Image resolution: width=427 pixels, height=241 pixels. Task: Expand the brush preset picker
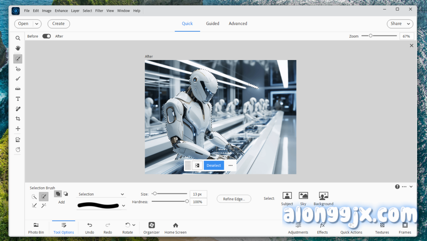123,206
